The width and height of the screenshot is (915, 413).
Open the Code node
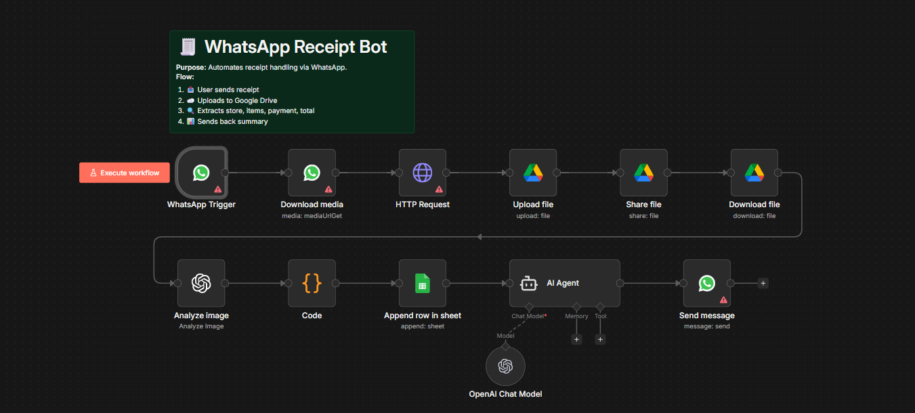[312, 283]
